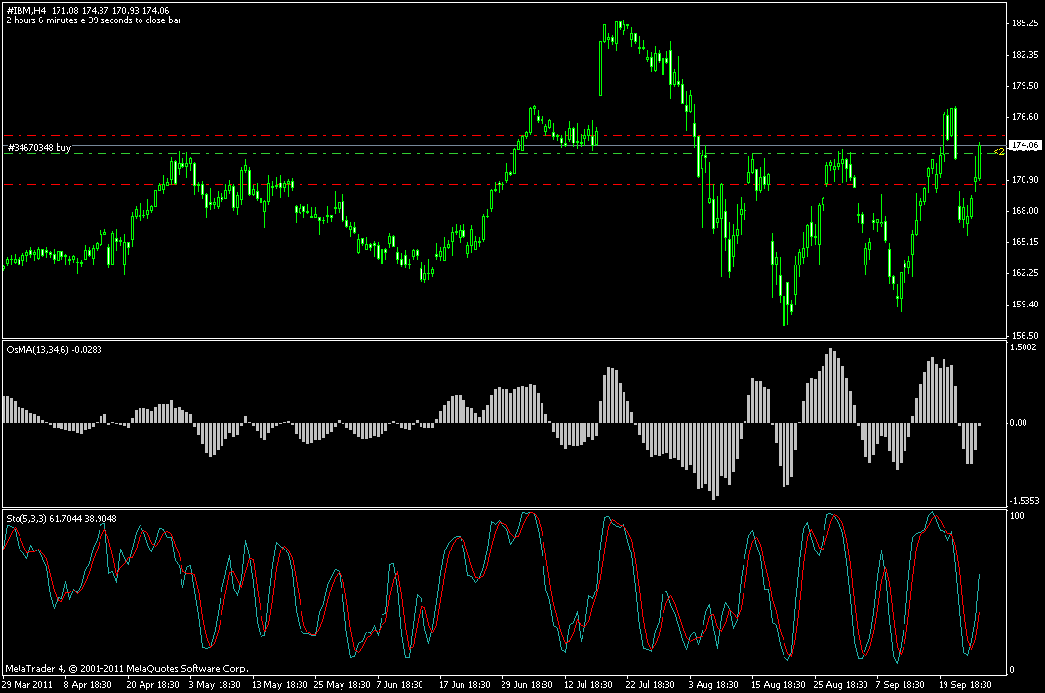Click the MetaTrader 4 copyright text
The height and width of the screenshot is (693, 1045).
point(127,669)
